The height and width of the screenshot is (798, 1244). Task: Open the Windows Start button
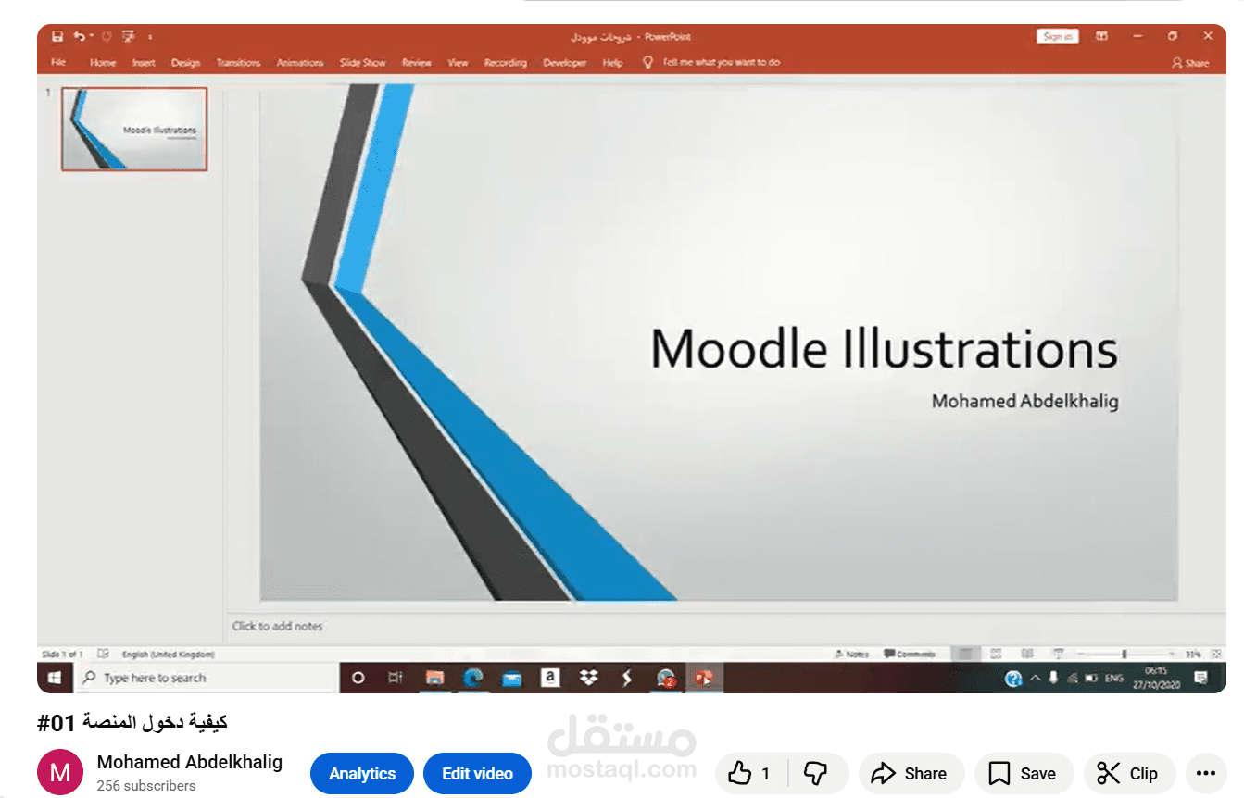click(x=55, y=678)
